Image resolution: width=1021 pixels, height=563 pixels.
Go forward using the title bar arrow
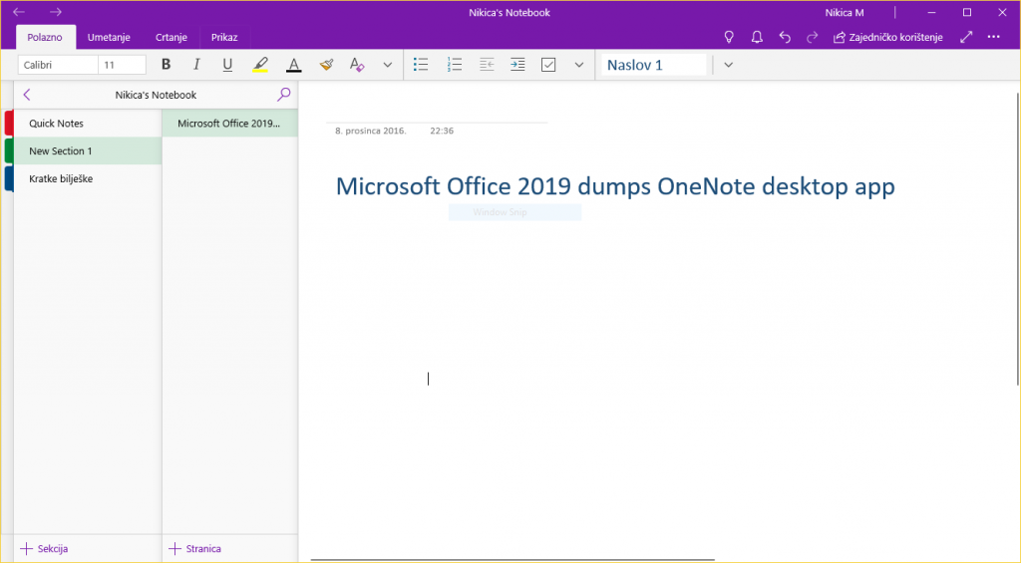(x=56, y=12)
